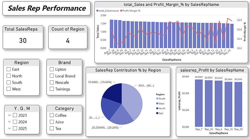Screen dimensions: 250x139
Task: Select the East region legend dot
Action: (x=157, y=113)
